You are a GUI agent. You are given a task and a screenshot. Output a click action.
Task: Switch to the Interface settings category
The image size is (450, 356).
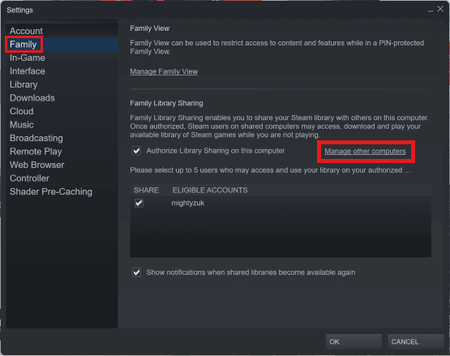pyautogui.click(x=28, y=71)
